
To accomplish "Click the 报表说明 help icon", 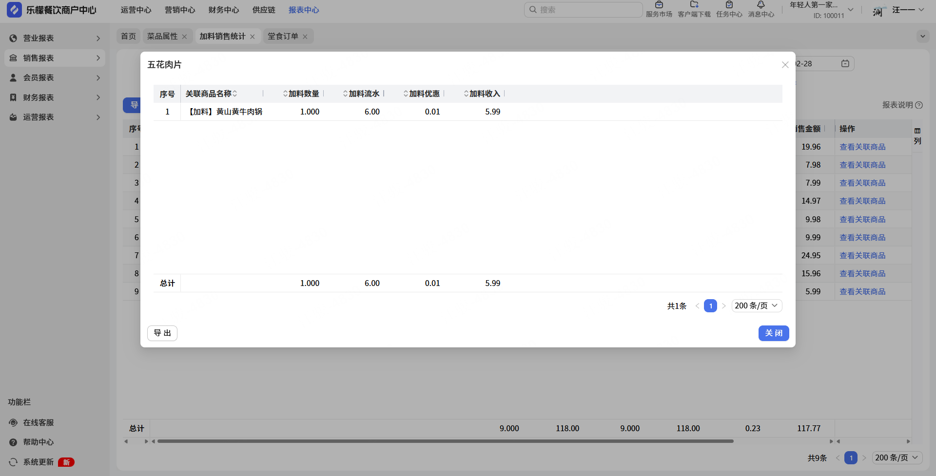I will pos(919,105).
